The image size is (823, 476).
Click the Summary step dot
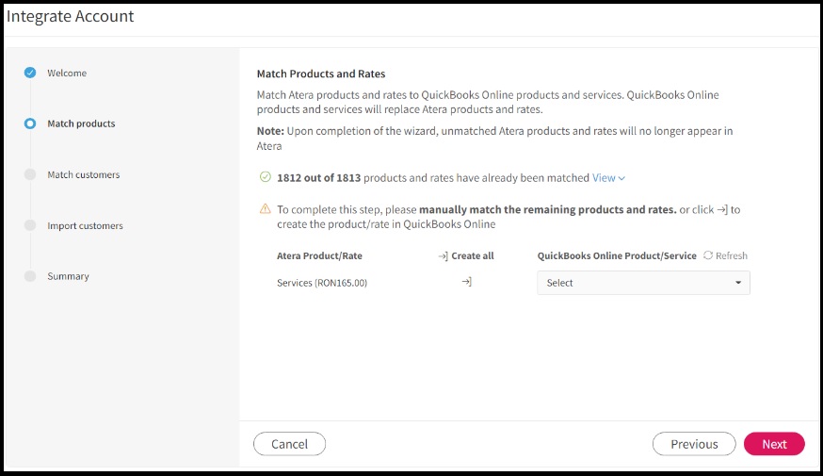30,276
